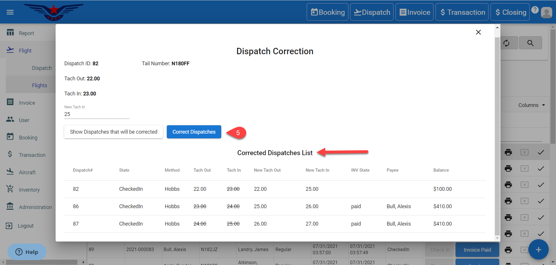Image resolution: width=556 pixels, height=265 pixels.
Task: Open the hamburger menu icon
Action: (x=10, y=12)
